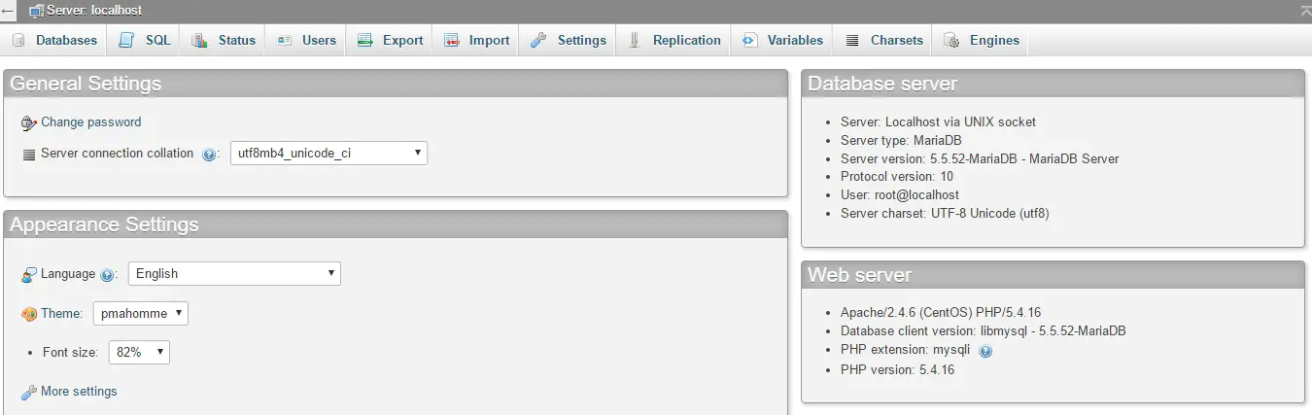Click 'User: root@localhost' text
The image size is (1312, 415).
(x=900, y=194)
